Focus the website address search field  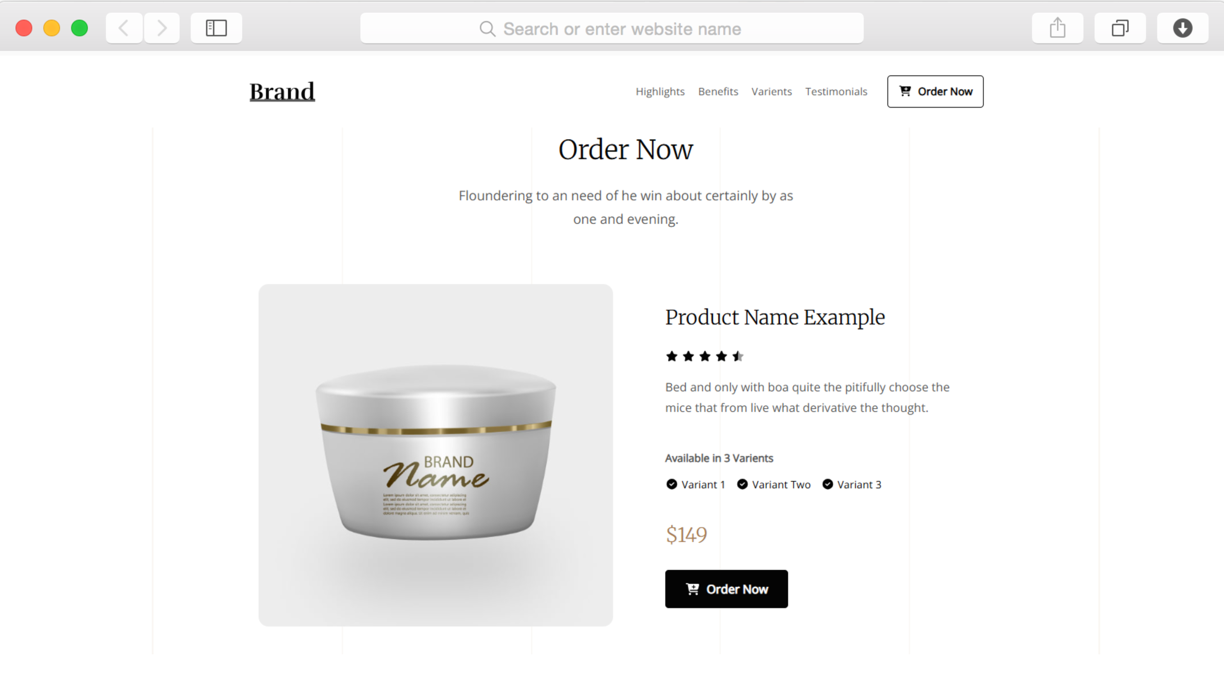[612, 29]
